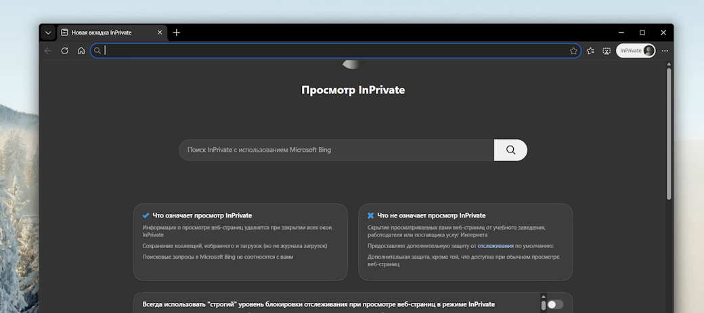Click text Поисковые запросы в Microsoft Bing
Image resolution: width=704 pixels, height=313 pixels.
(218, 257)
